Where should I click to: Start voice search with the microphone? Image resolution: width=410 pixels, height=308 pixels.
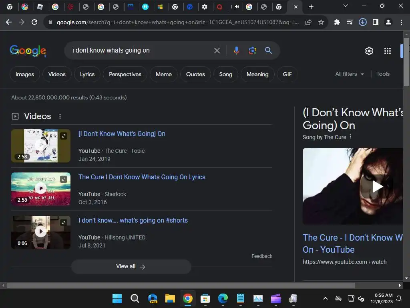pos(236,51)
